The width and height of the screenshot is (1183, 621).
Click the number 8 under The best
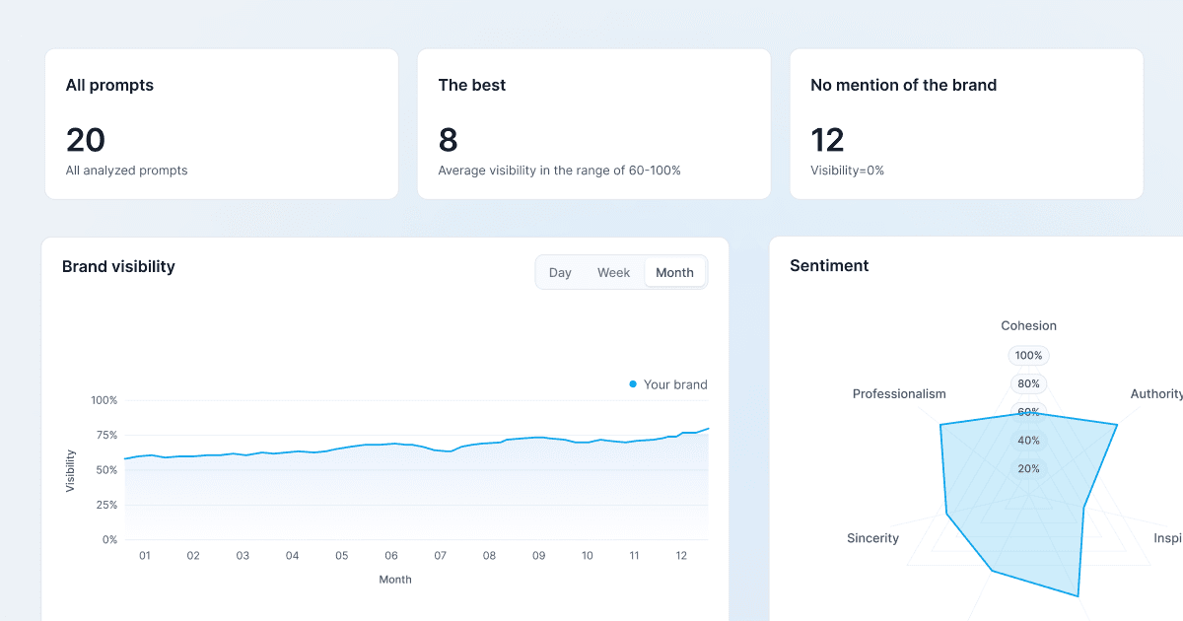pos(449,140)
